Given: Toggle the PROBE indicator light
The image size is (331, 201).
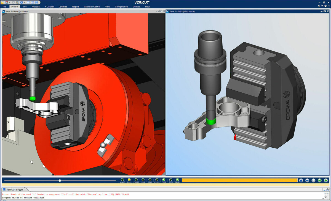Looking at the screenshot, I should click(136, 180).
